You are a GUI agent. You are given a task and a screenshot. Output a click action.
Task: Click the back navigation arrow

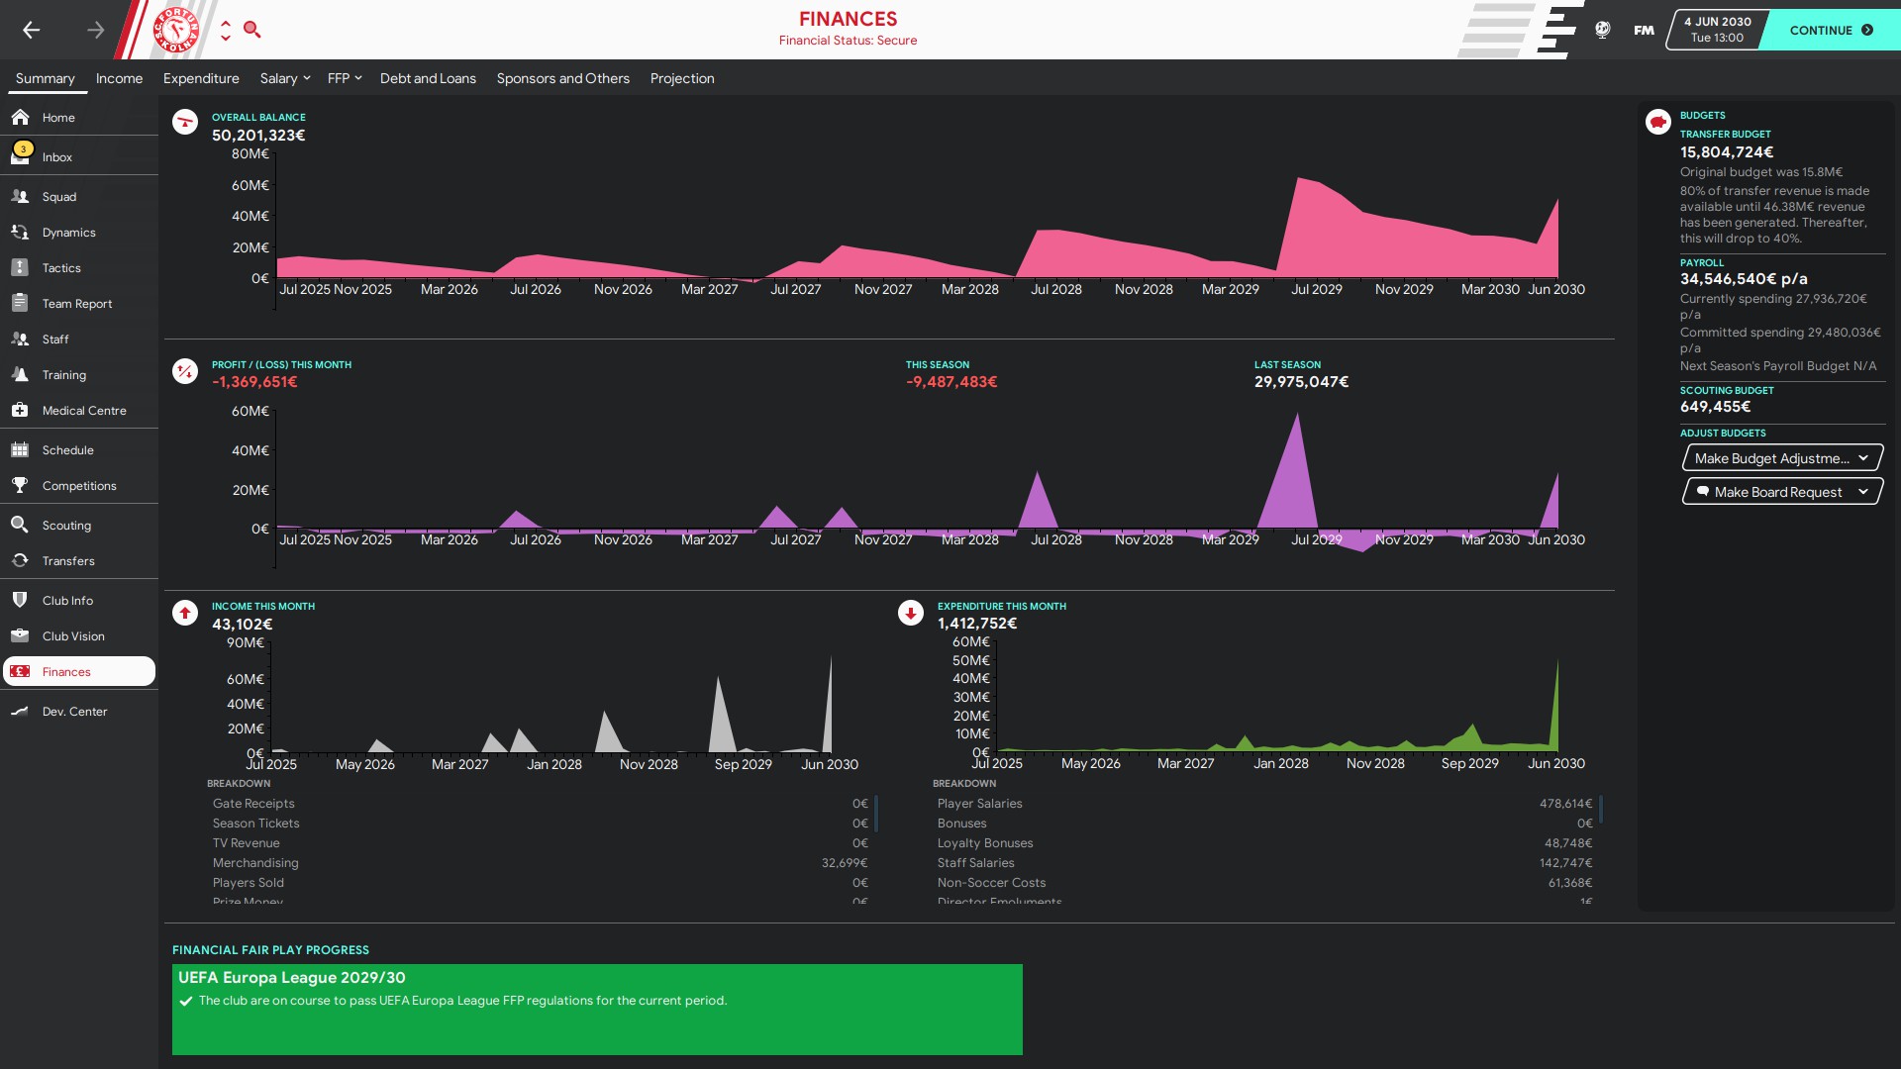tap(32, 30)
